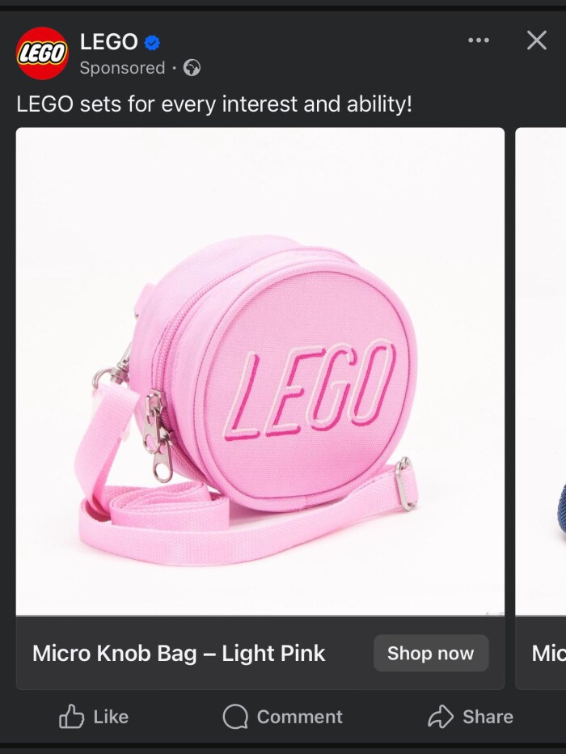Click the Like text label
Image resolution: width=566 pixels, height=754 pixels.
111,717
